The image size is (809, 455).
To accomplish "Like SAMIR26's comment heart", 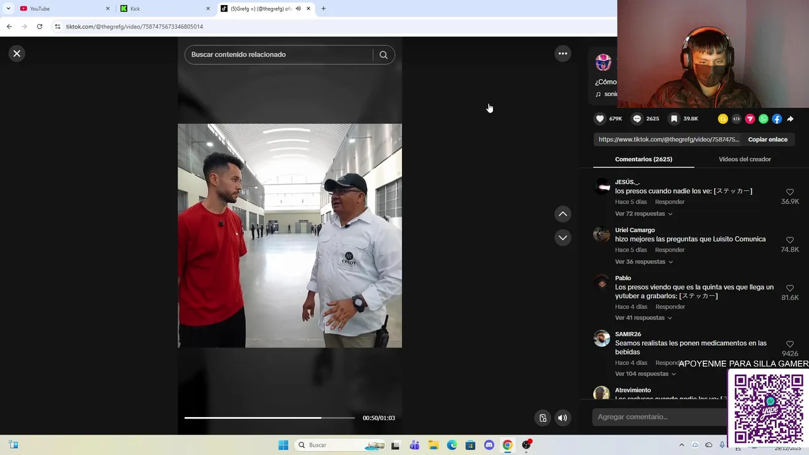I will (x=790, y=344).
